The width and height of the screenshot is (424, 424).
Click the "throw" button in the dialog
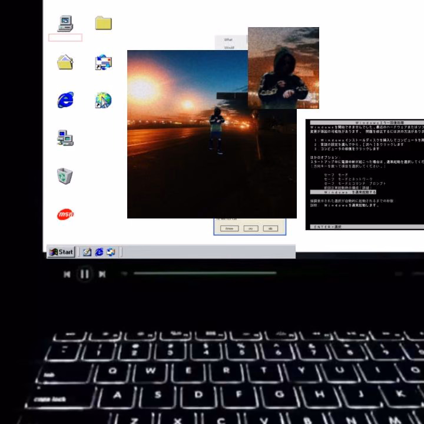coord(229,228)
